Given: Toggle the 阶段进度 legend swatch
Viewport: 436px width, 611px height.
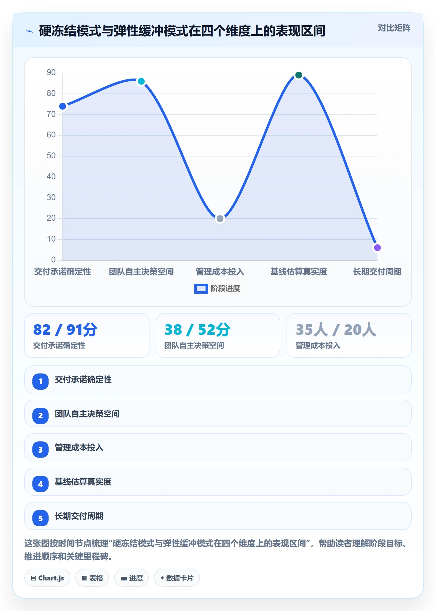Looking at the screenshot, I should [201, 289].
